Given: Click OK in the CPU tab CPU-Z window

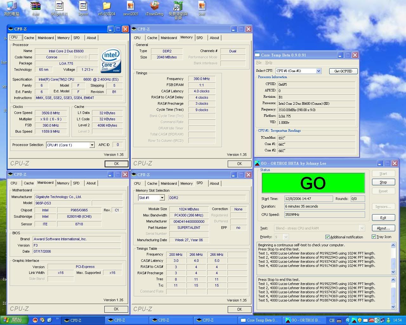Looking at the screenshot, I should point(116,164).
